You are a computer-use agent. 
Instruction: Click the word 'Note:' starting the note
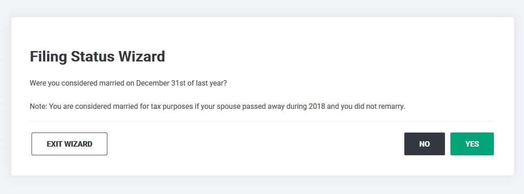pos(38,107)
